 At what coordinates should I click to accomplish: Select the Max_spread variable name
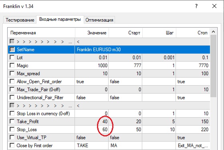tap(28, 74)
